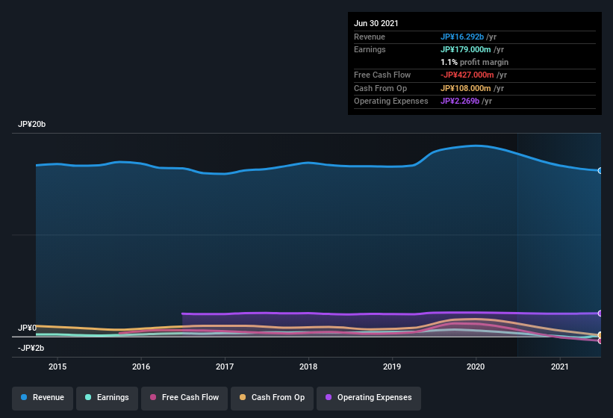The height and width of the screenshot is (418, 613).
Task: Select the 2016 label on the x-axis
Action: (141, 366)
